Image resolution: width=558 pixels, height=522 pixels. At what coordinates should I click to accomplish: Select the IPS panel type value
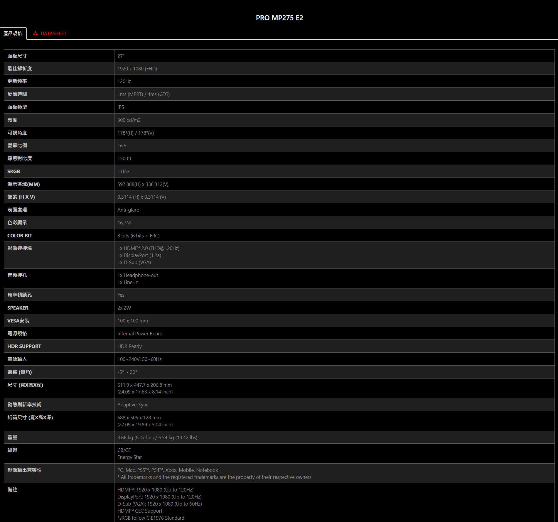click(x=121, y=107)
